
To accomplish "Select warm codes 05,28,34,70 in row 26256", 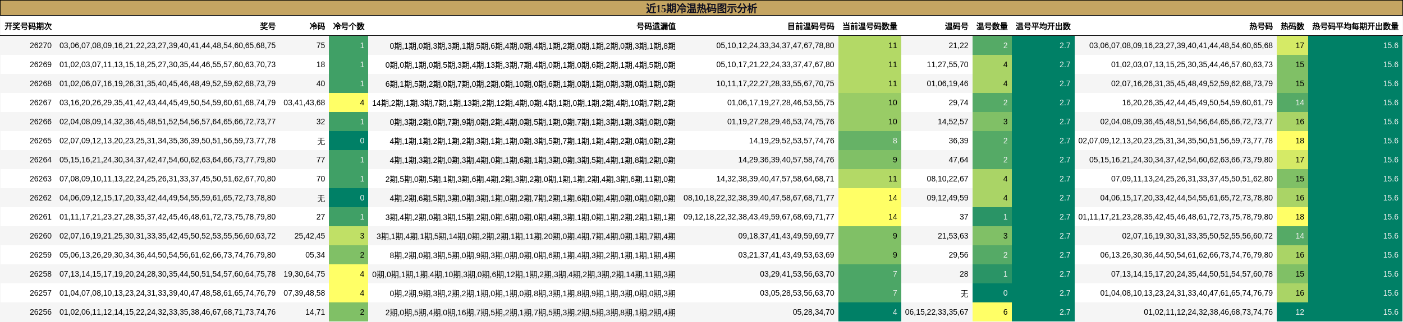I will pyautogui.click(x=813, y=312).
